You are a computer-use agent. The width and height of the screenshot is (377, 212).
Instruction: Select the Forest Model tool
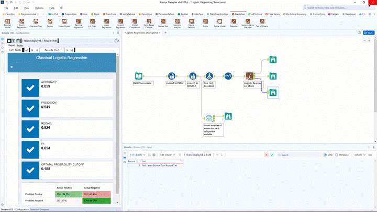(64, 23)
